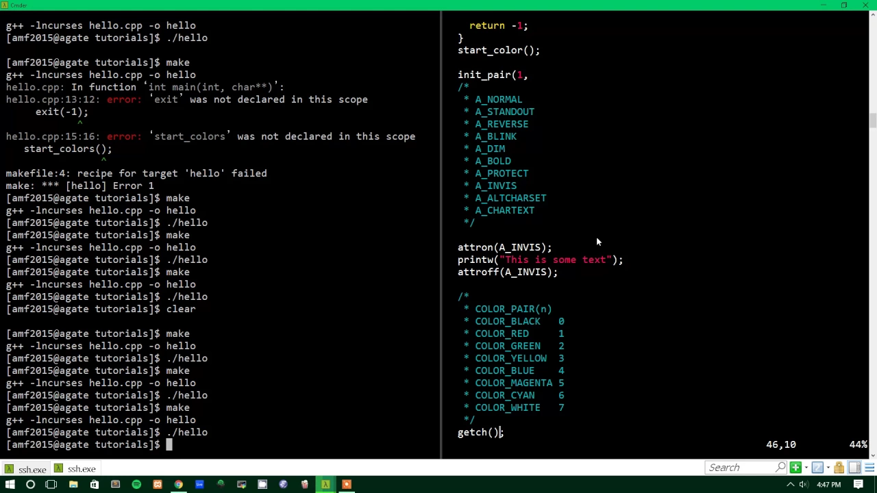Switch to the second ssh.exe console tab
877x493 pixels.
coord(75,469)
